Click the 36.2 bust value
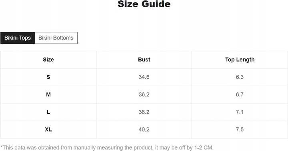Viewport: 288px width, 151px height. [144, 95]
